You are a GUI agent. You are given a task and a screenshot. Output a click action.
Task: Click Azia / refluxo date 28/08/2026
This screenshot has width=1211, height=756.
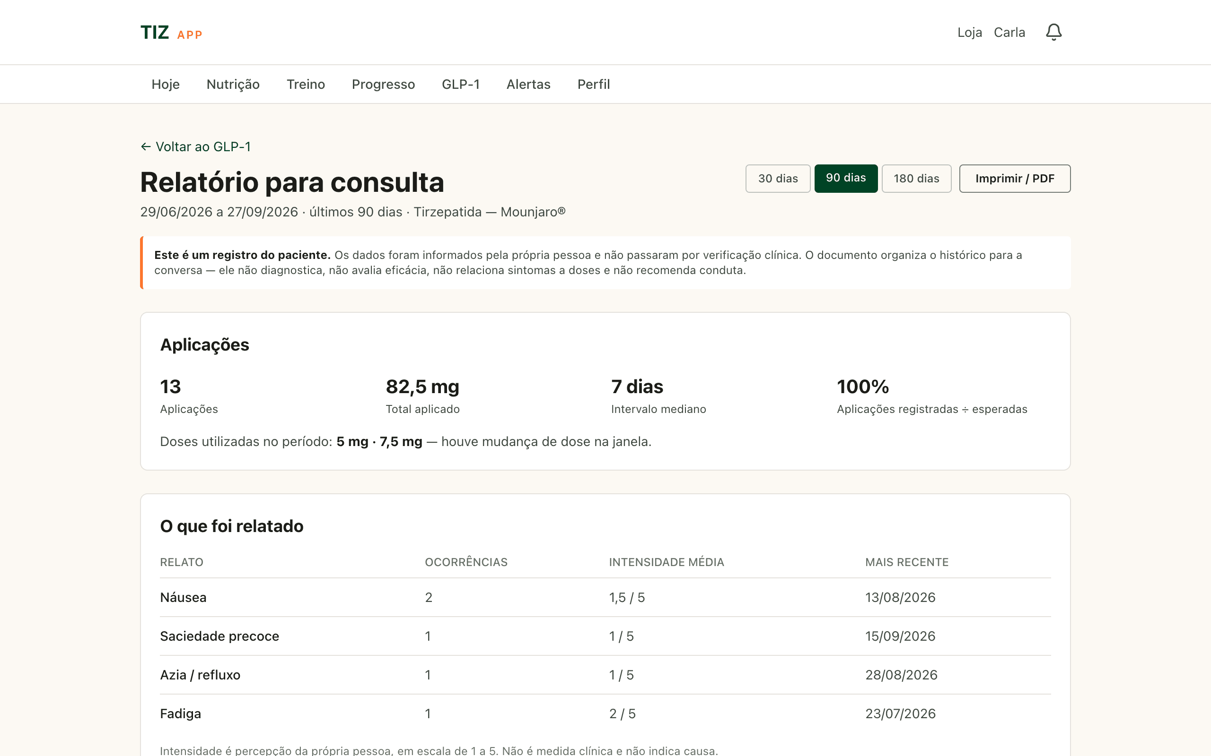901,675
